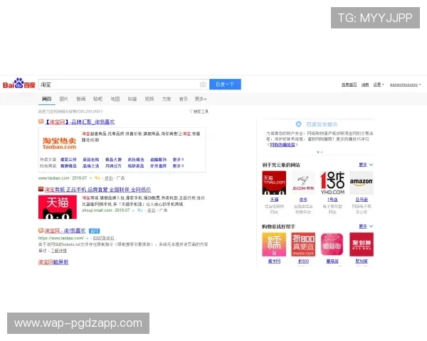Expand 更多» in 热卖女装 row
This screenshot has height=341, width=427.
tap(178, 160)
